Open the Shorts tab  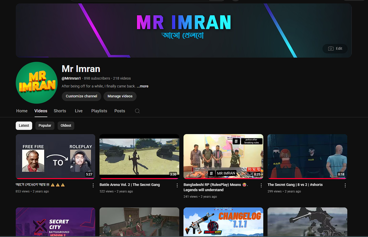click(60, 111)
